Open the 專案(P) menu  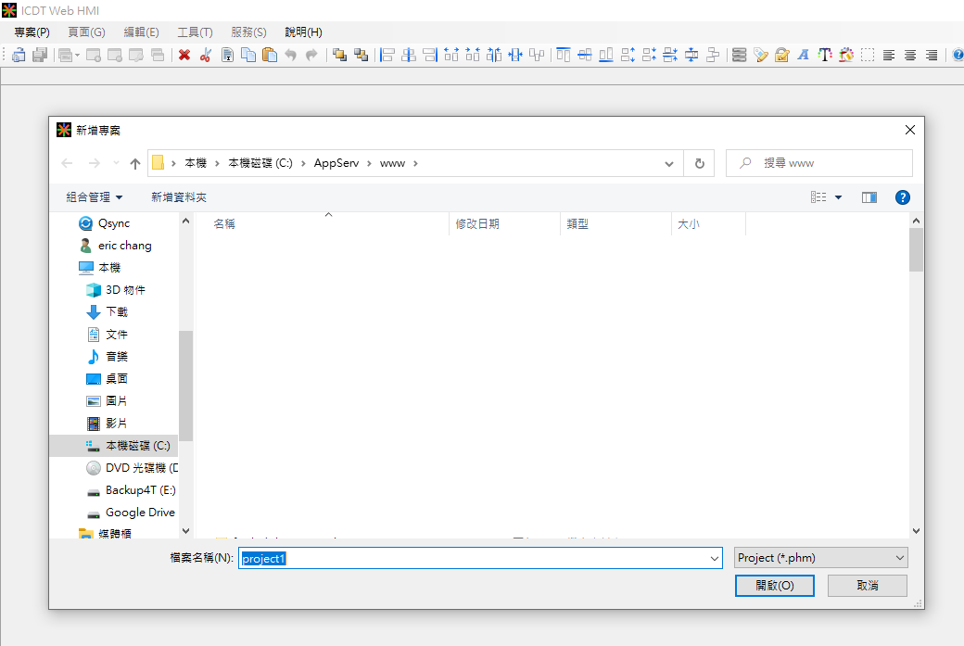point(32,32)
